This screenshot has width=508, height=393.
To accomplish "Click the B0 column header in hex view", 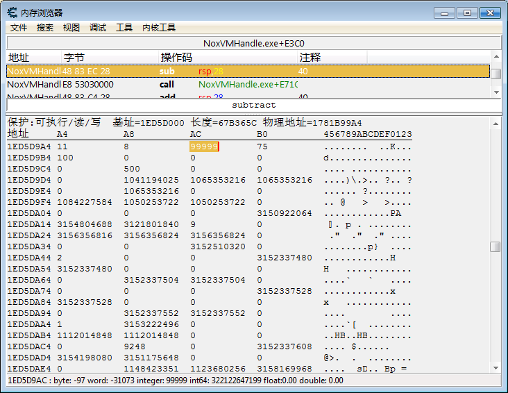I will (x=262, y=134).
